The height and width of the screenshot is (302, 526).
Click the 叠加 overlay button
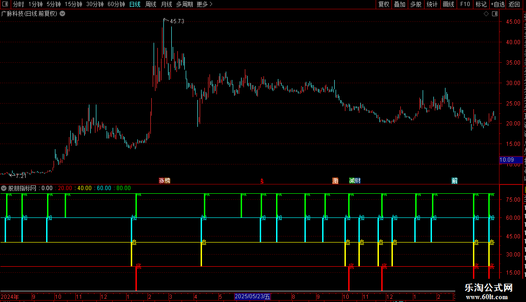pos(399,4)
